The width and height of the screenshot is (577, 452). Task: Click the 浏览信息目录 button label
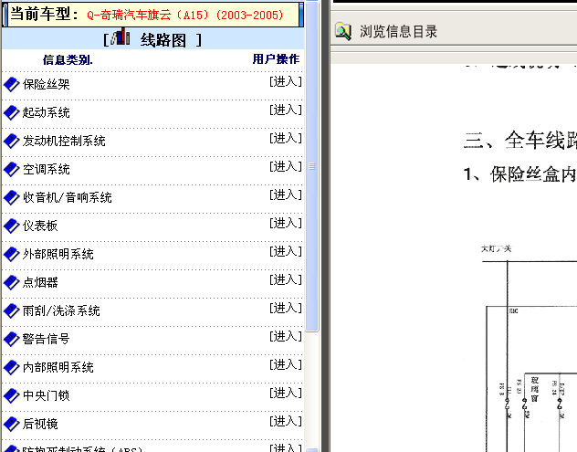tap(399, 32)
